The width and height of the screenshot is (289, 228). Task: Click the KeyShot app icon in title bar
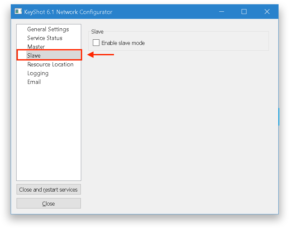18,12
